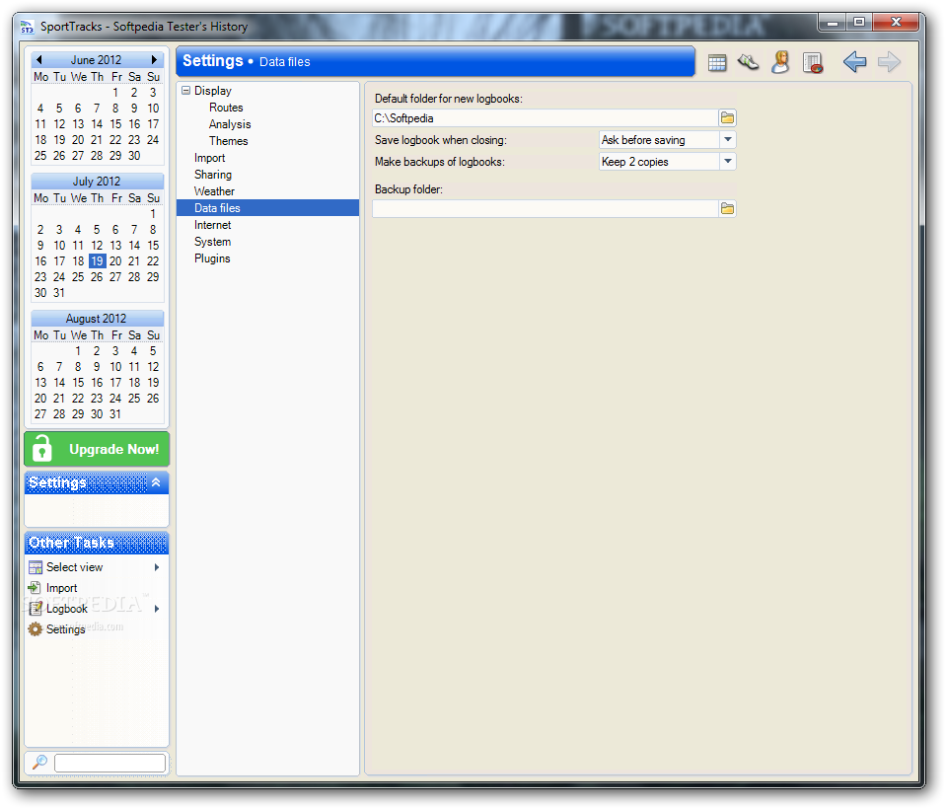The width and height of the screenshot is (946, 809).
Task: Show previous month in the calendar
Action: click(x=39, y=60)
